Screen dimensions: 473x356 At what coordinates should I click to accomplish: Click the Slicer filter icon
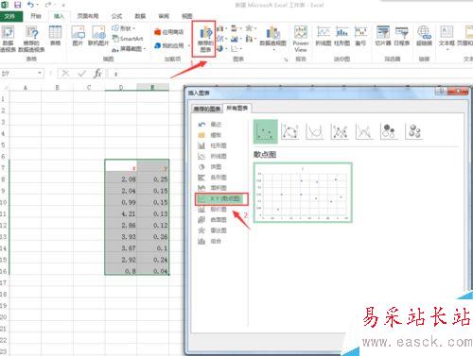383,36
